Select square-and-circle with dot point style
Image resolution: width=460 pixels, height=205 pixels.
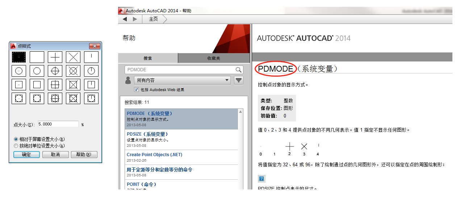click(19, 98)
